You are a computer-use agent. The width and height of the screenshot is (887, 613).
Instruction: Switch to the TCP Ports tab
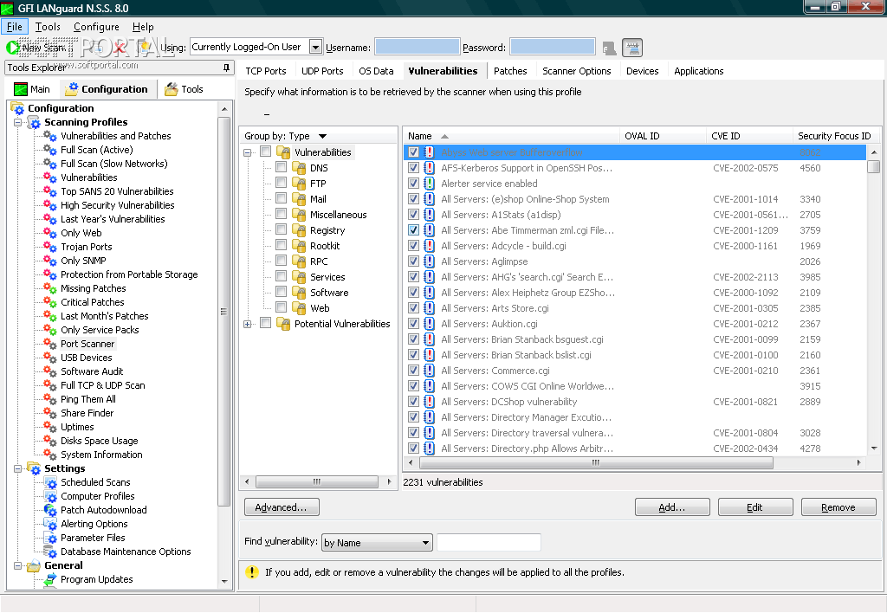coord(266,71)
